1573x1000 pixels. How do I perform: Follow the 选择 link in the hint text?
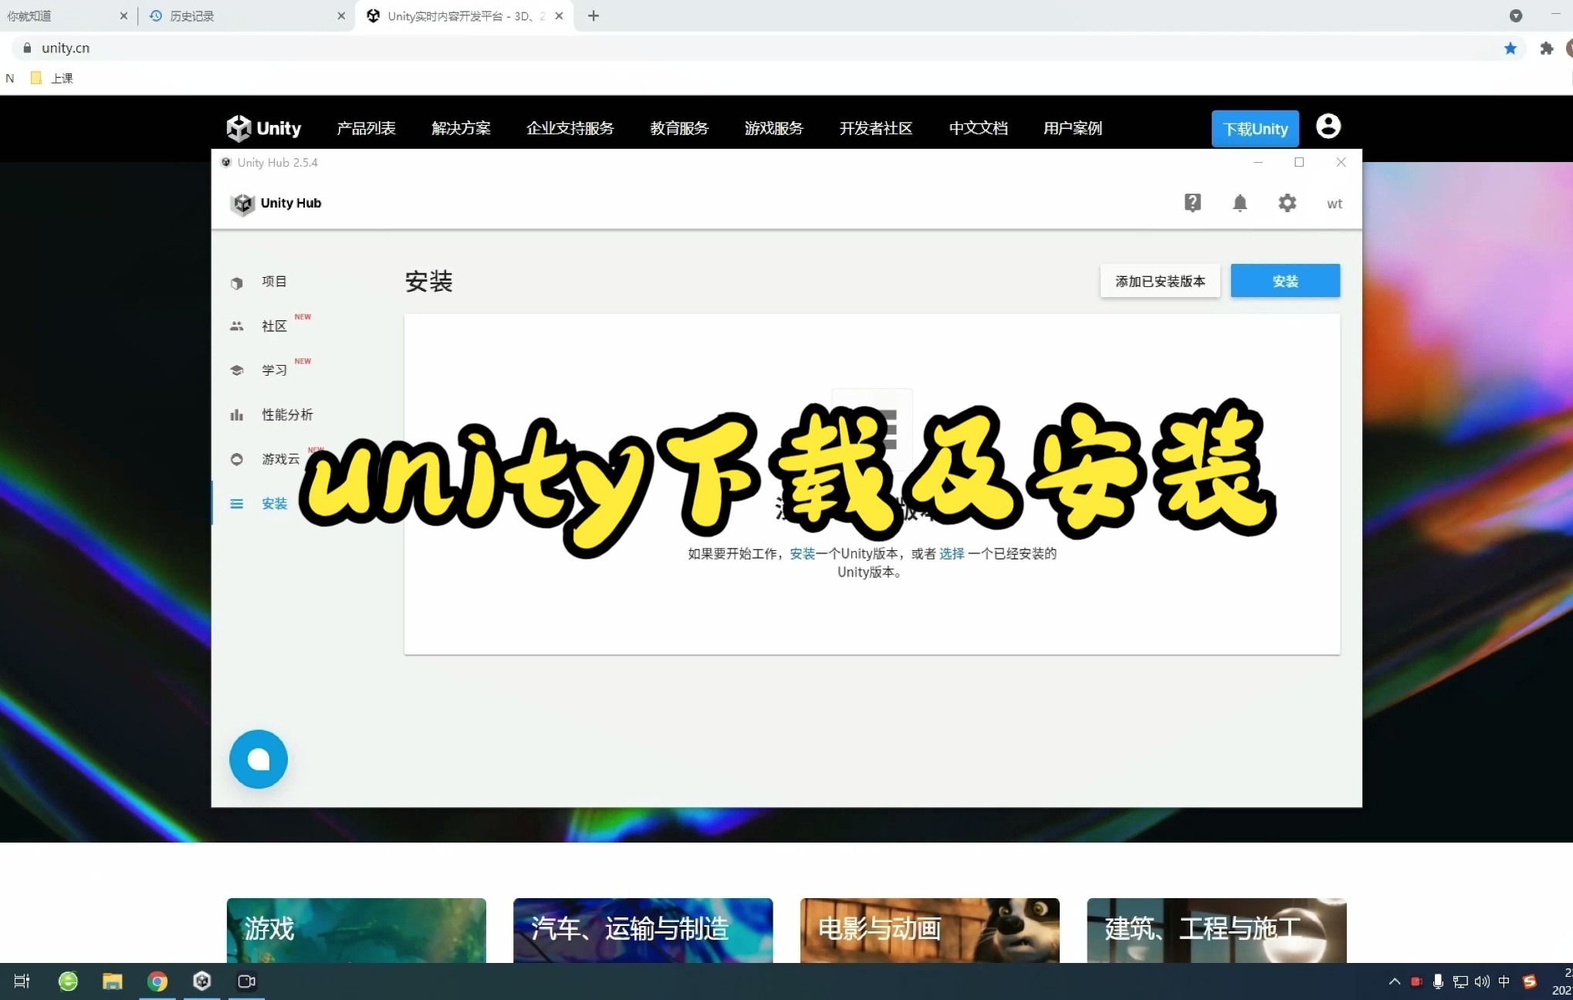[952, 553]
